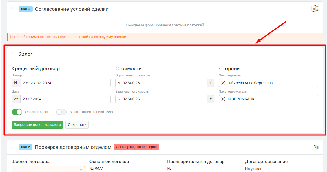
Task: Toggle off Объект в залоге switch
Action: pyautogui.click(x=17, y=112)
